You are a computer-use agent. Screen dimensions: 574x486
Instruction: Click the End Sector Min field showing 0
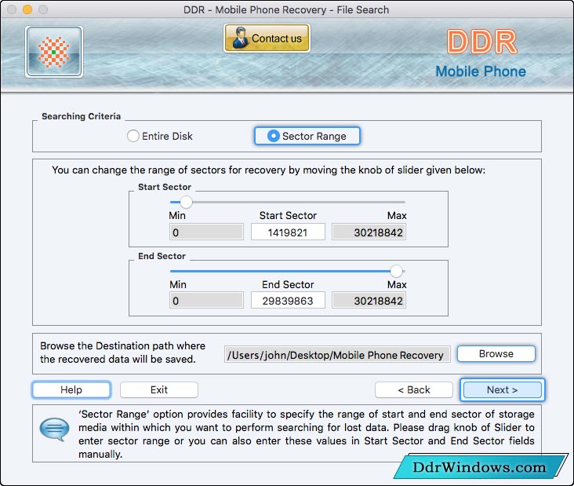tap(206, 301)
